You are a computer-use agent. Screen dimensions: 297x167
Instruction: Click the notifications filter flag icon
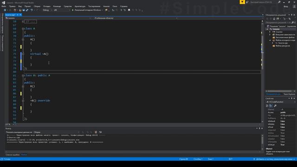[x=242, y=2]
